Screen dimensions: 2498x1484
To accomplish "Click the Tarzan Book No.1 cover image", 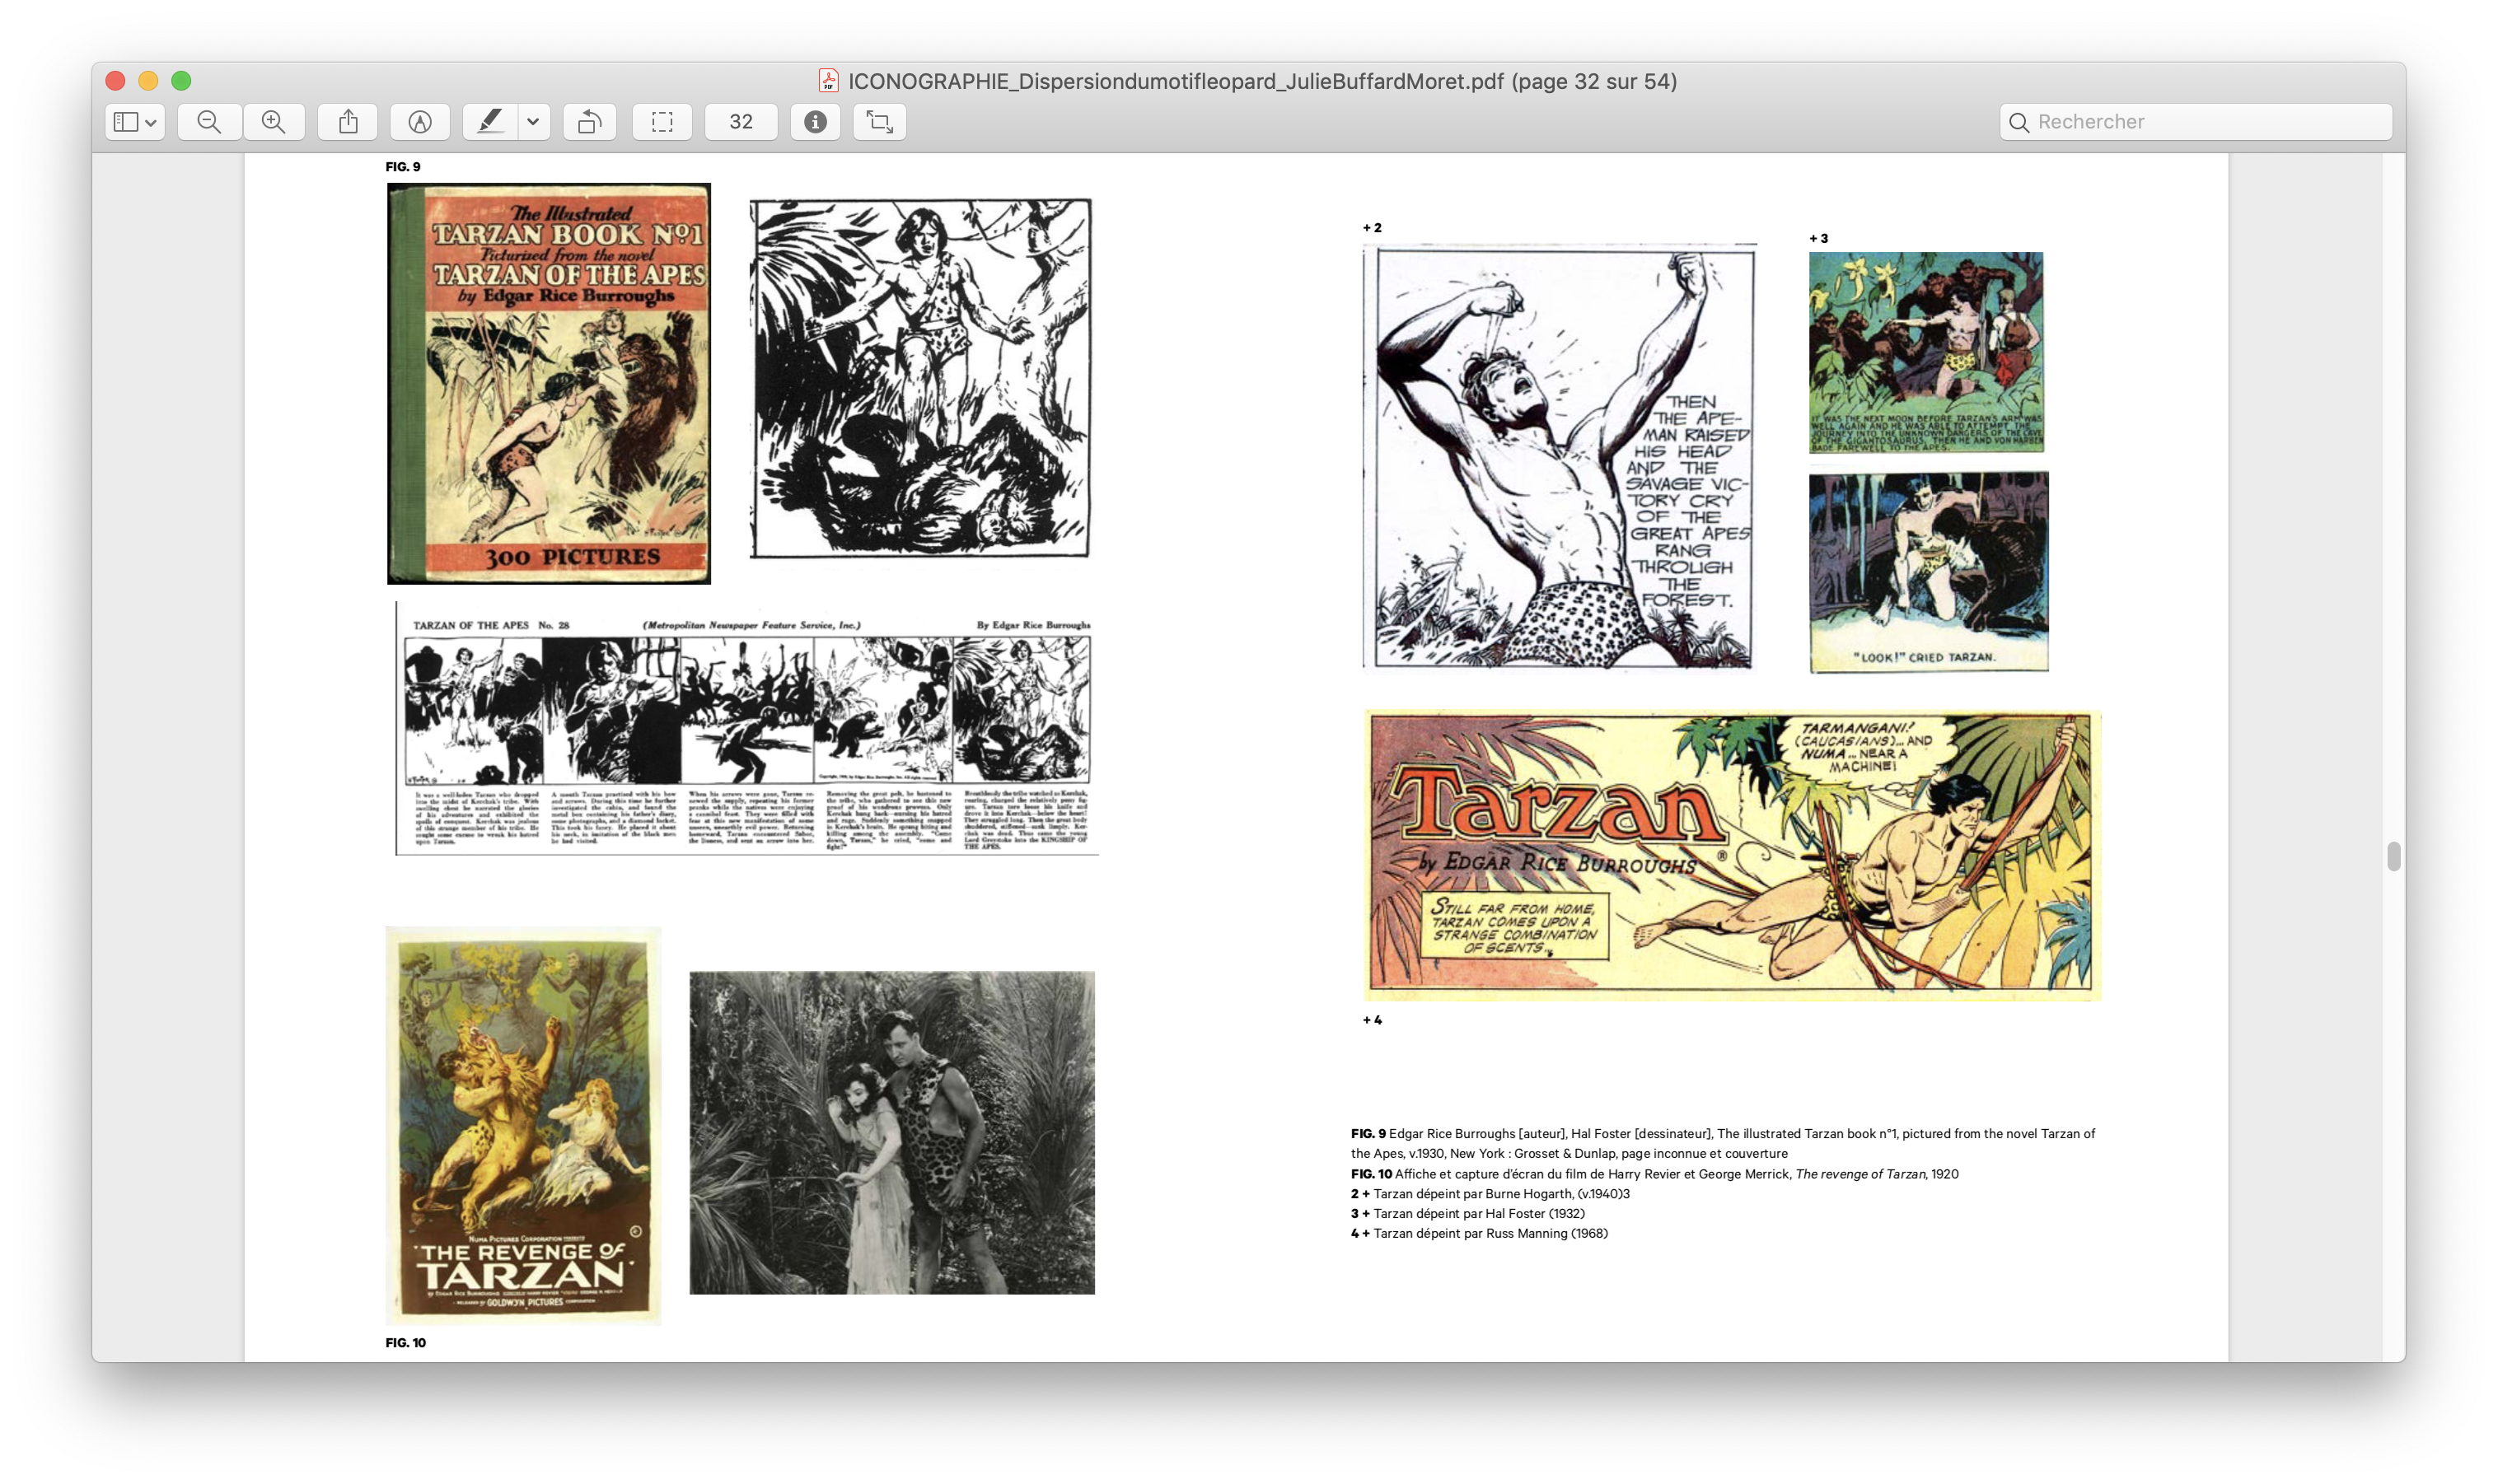I will 550,383.
